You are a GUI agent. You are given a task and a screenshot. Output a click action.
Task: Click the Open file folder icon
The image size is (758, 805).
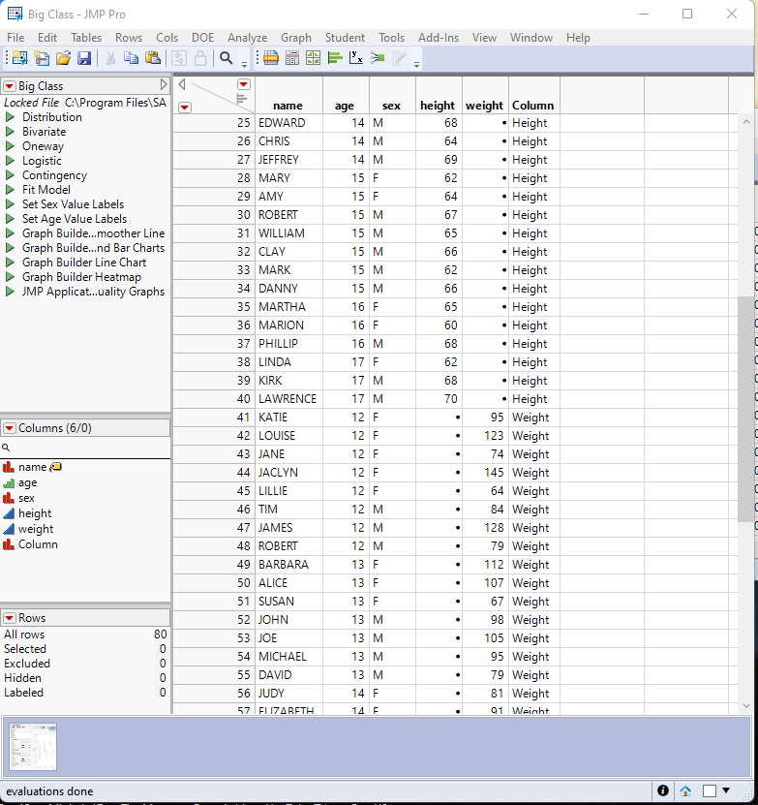pyautogui.click(x=63, y=59)
